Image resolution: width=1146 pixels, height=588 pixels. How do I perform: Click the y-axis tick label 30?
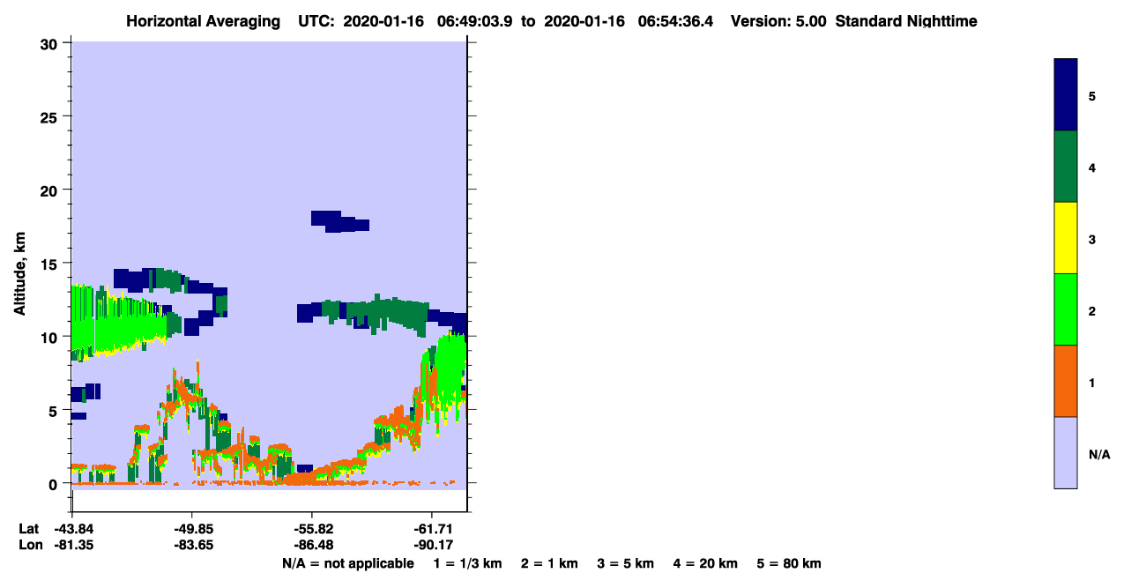pyautogui.click(x=51, y=43)
